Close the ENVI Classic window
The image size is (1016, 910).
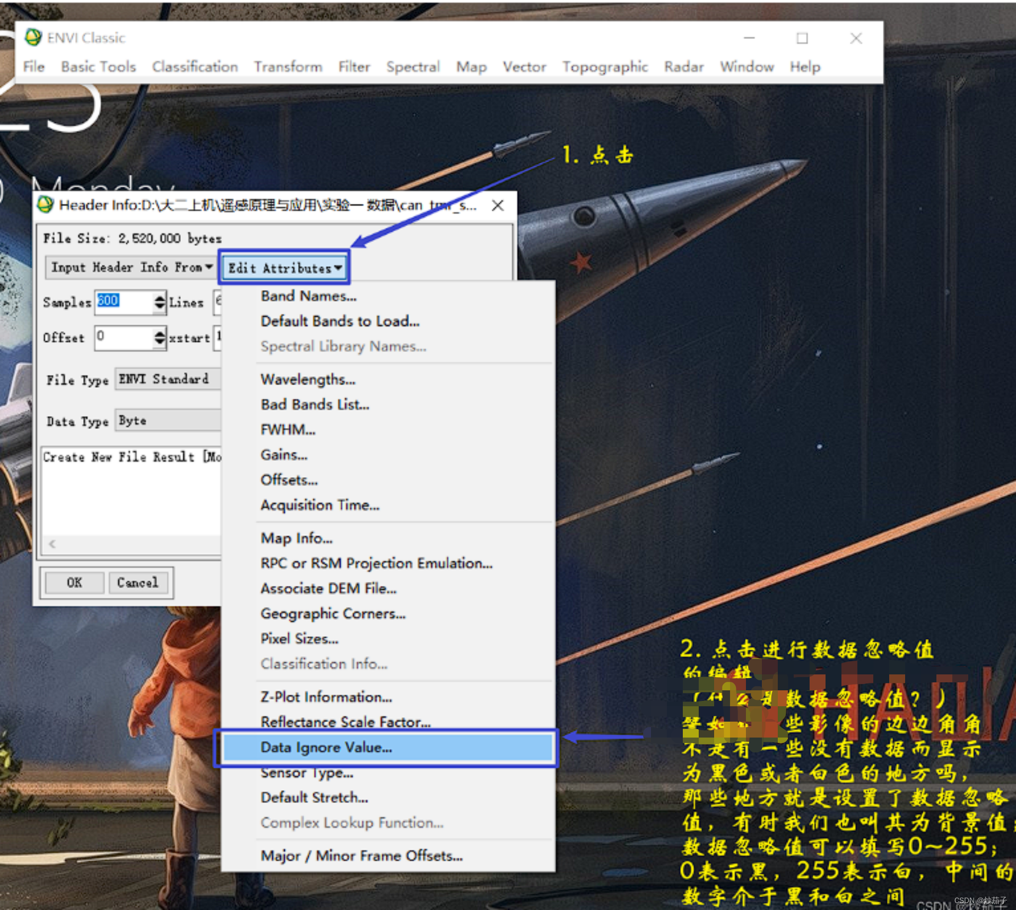[856, 38]
